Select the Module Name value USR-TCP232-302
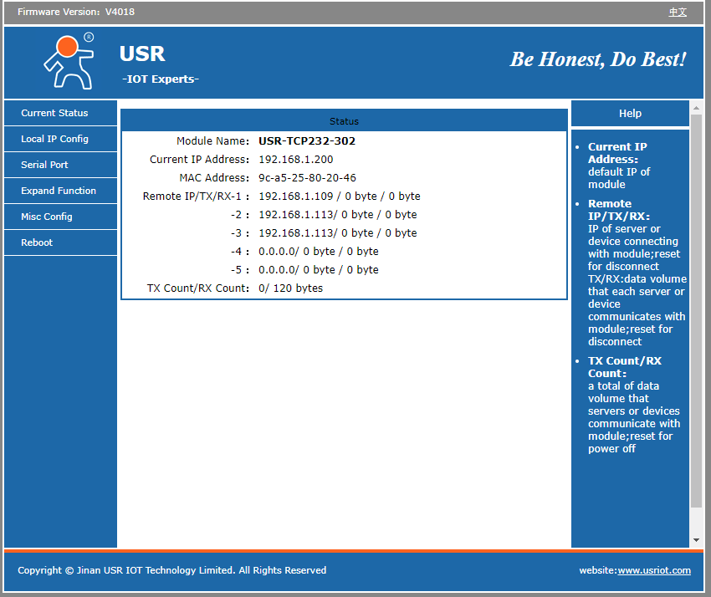The image size is (711, 597). click(307, 140)
